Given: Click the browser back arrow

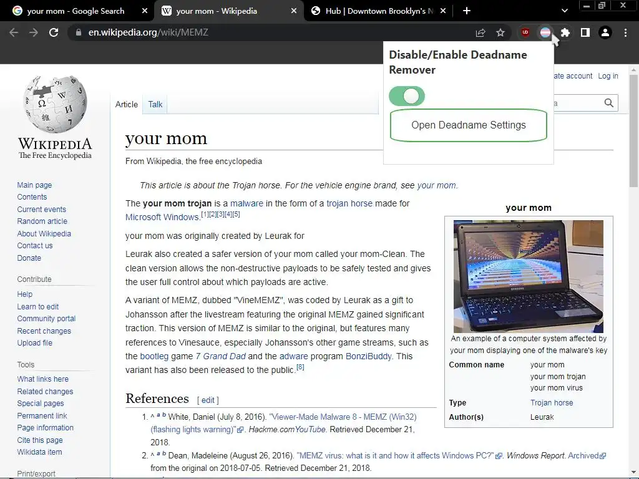Looking at the screenshot, I should coord(14,32).
